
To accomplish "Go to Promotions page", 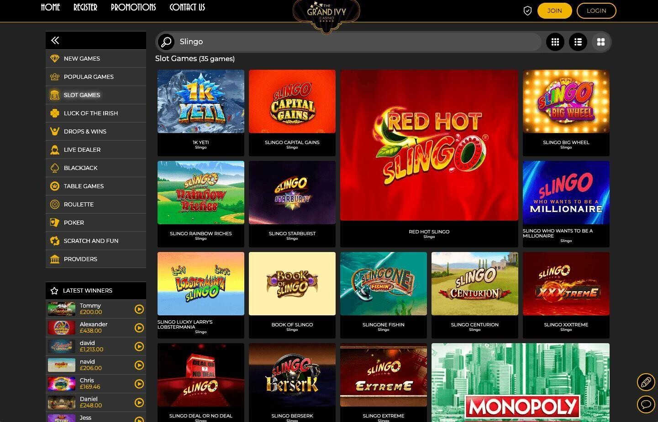I will (133, 7).
